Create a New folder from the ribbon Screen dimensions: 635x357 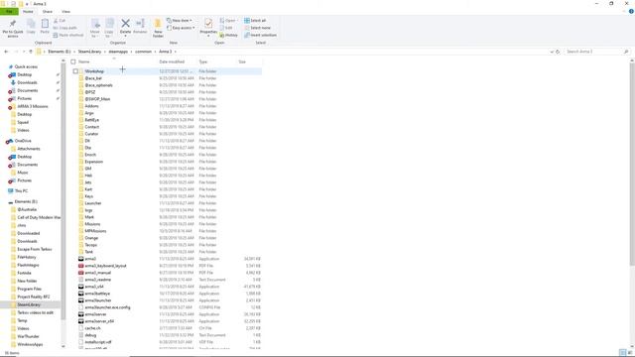(x=158, y=28)
